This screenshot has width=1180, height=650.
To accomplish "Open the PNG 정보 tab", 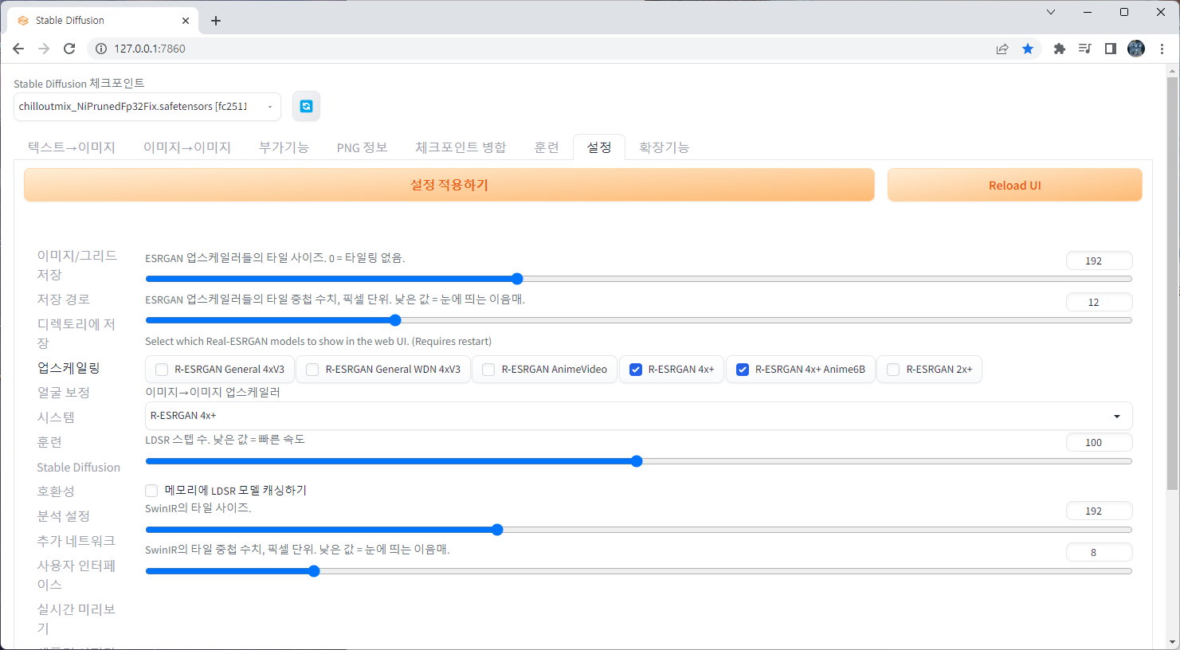I will pos(362,147).
